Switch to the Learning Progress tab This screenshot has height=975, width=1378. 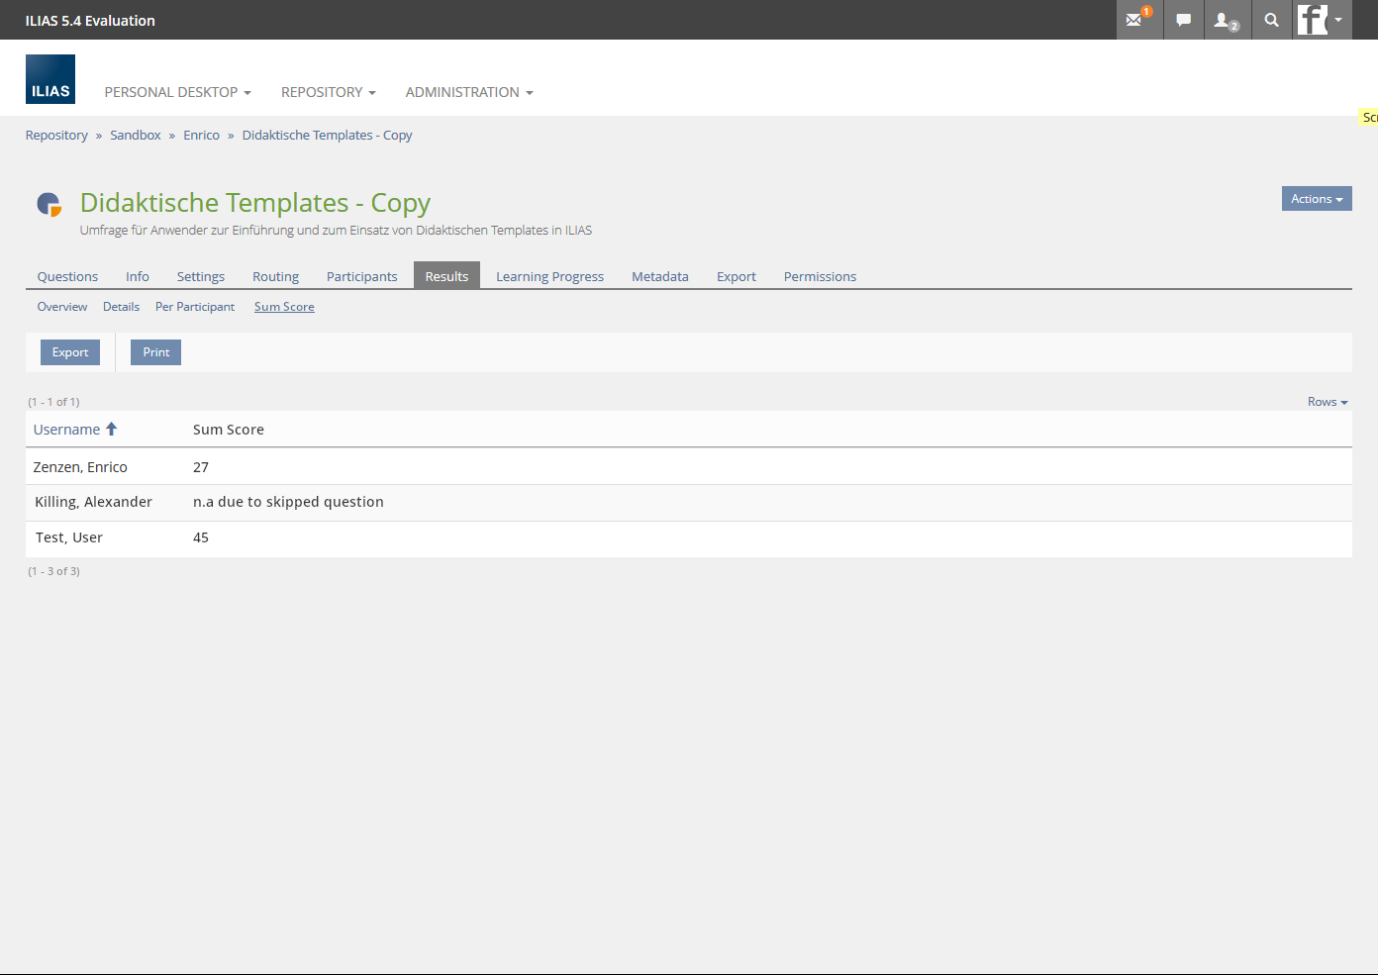click(549, 277)
